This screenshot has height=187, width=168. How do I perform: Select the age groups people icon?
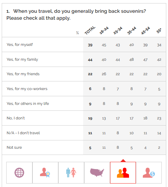pyautogui.click(x=123, y=173)
